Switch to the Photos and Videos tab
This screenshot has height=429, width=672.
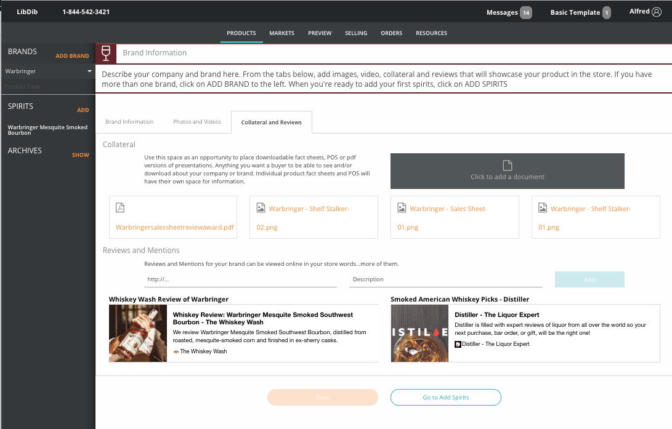click(x=197, y=122)
